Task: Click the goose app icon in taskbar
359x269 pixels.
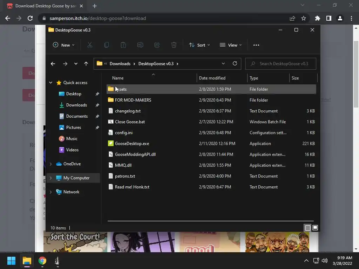Action: [57, 261]
